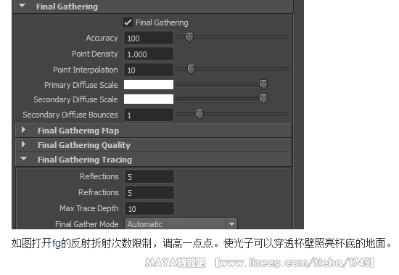Click the 'Final Gathering Tracing' section title
Viewport: 399px width, 275px height.
tap(85, 160)
